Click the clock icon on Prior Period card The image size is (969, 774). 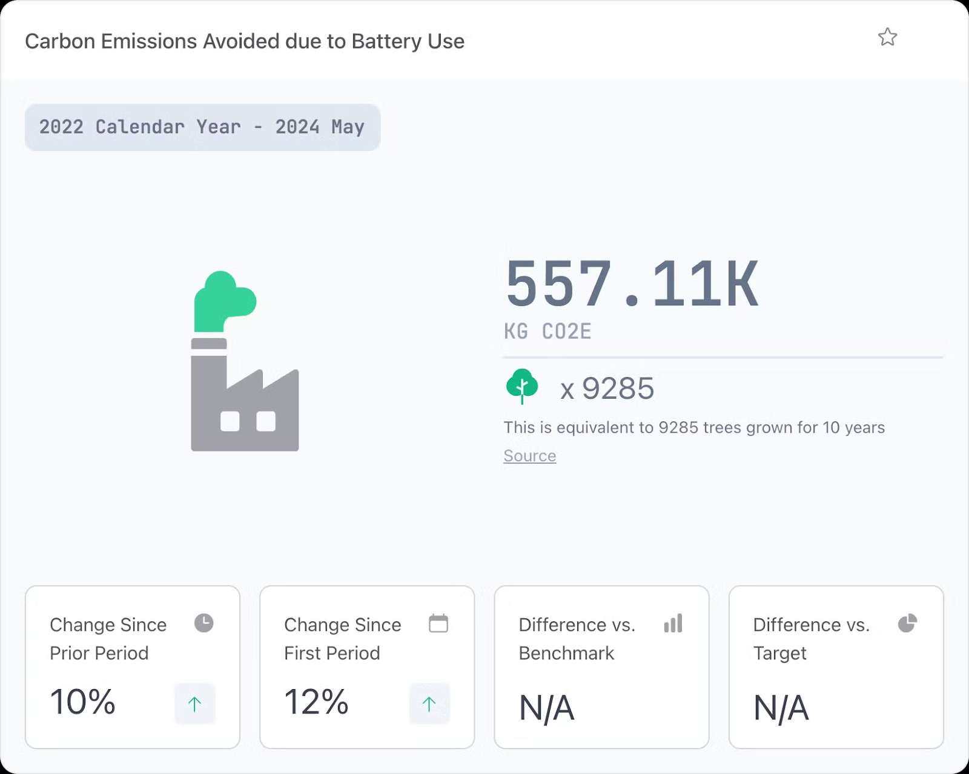(203, 623)
